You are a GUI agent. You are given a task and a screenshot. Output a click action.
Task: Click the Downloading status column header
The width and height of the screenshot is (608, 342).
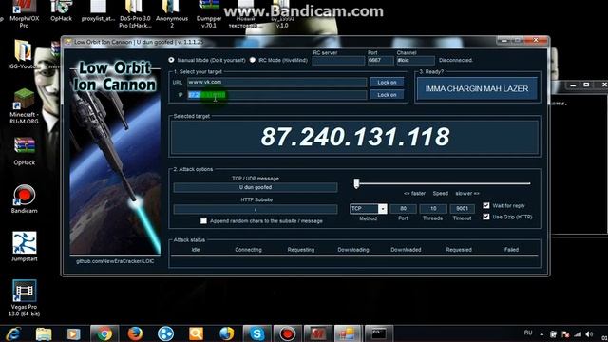click(x=353, y=250)
